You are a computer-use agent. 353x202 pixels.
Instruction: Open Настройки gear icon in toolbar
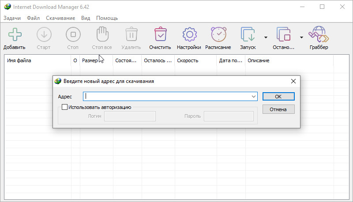point(189,34)
